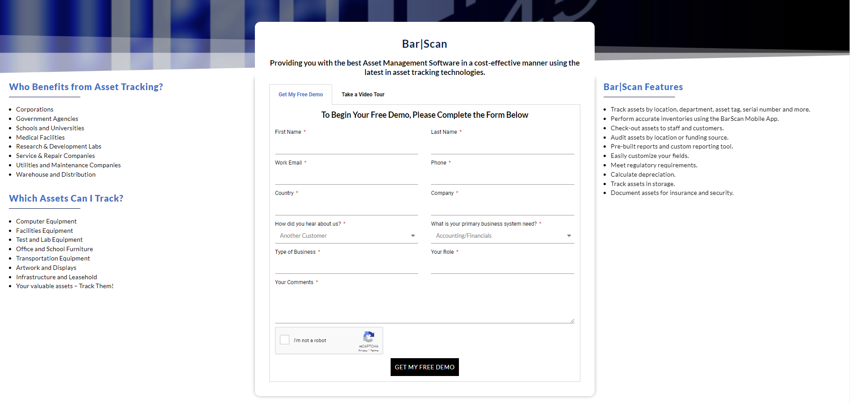Click the Who Benefits from Asset Tracking heading
Viewport: 850px width, 405px height.
pyautogui.click(x=86, y=87)
